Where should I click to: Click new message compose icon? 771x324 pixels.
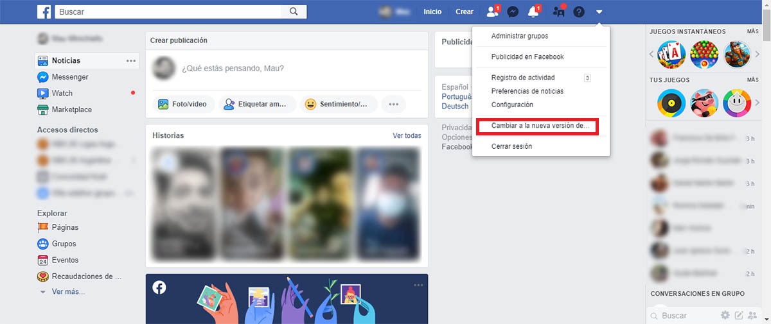pyautogui.click(x=739, y=315)
